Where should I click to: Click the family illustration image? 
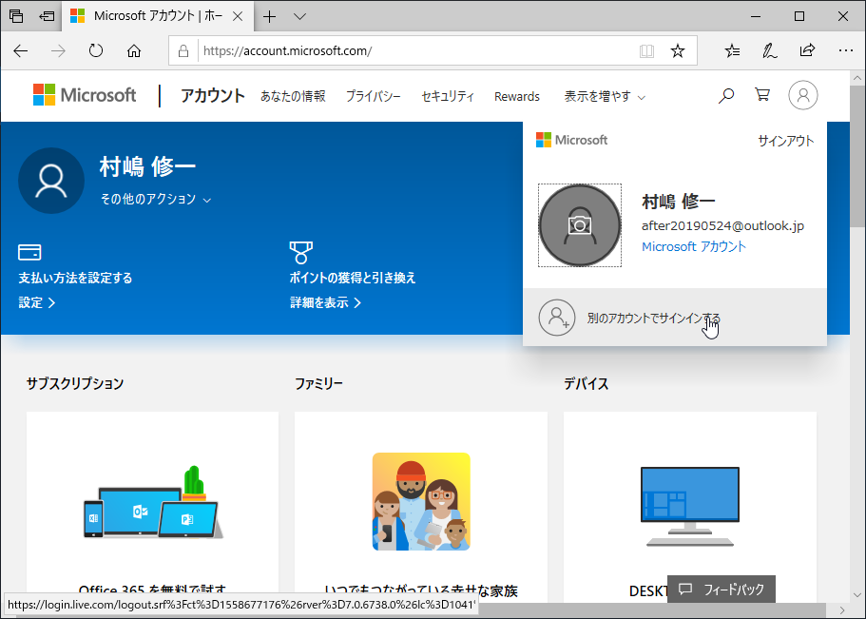pyautogui.click(x=421, y=502)
